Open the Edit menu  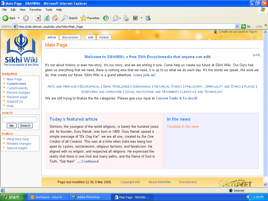pyautogui.click(x=13, y=10)
